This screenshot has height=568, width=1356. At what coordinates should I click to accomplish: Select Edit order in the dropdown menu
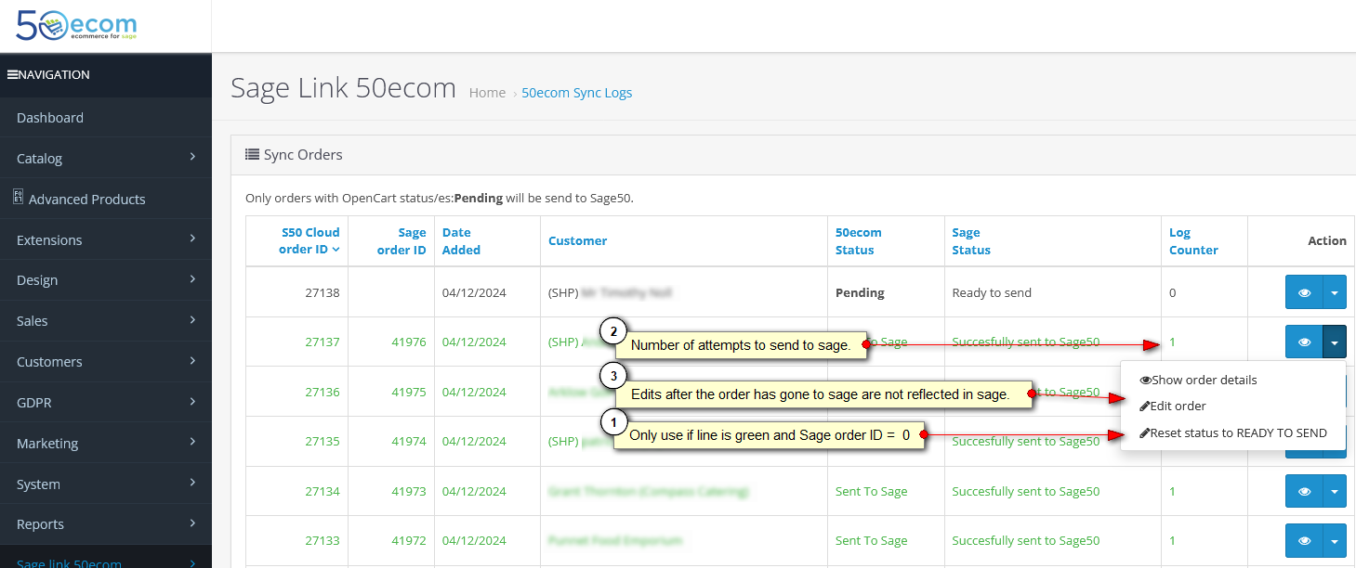[1173, 406]
